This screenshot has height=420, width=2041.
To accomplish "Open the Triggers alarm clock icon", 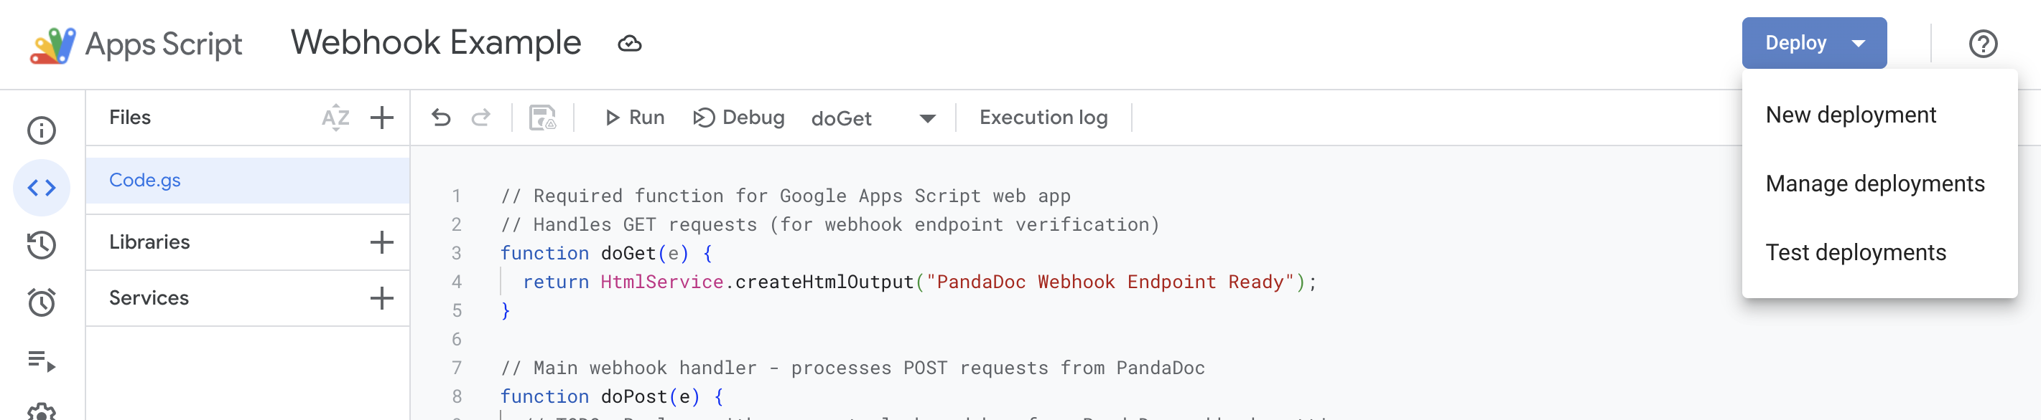I will pyautogui.click(x=41, y=302).
